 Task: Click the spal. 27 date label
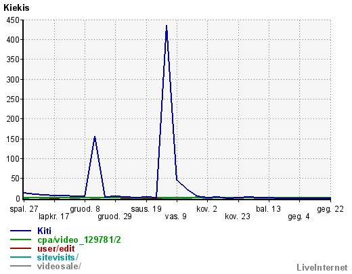coord(24,209)
